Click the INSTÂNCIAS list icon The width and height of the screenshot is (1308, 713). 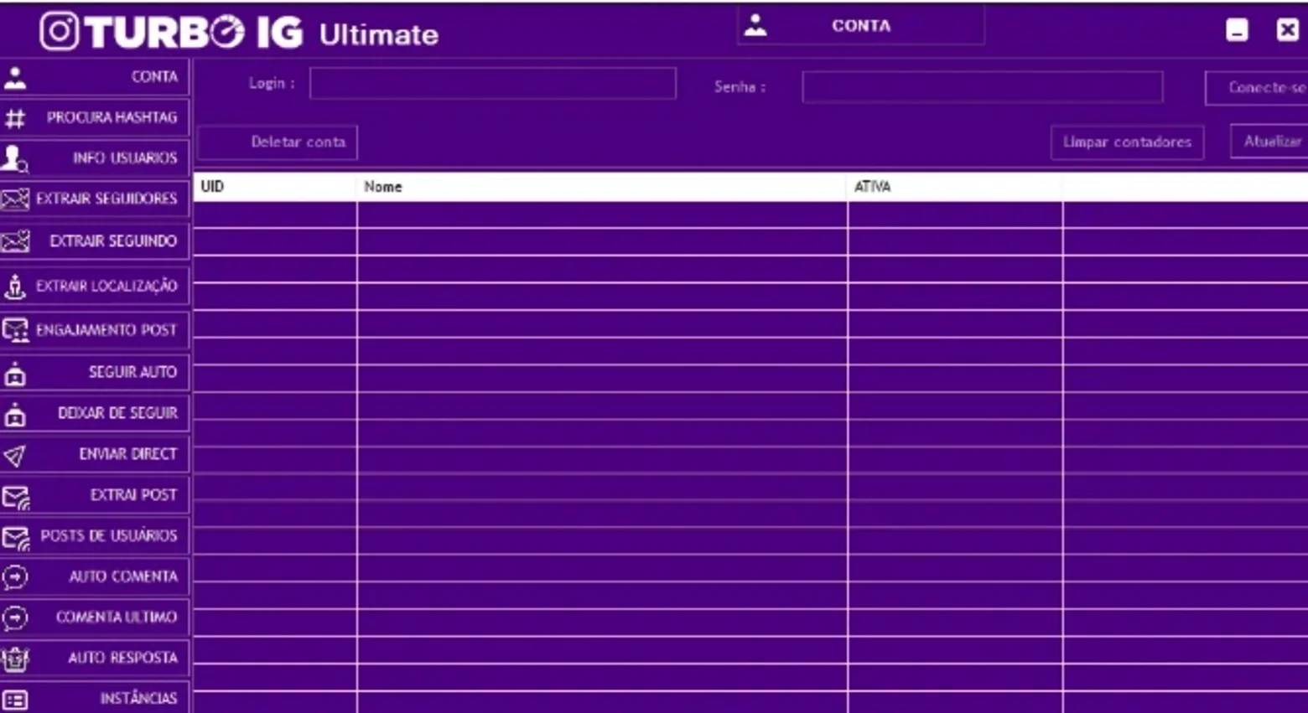click(15, 700)
